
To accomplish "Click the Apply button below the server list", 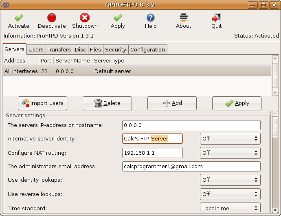I will pyautogui.click(x=237, y=103).
